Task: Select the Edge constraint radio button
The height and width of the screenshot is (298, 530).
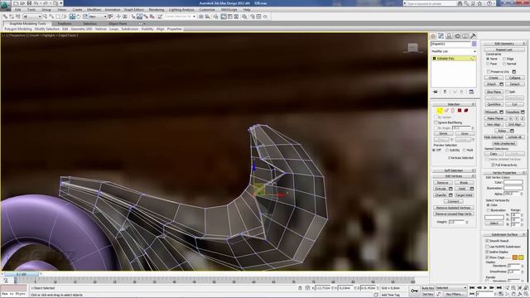Action: coord(504,59)
